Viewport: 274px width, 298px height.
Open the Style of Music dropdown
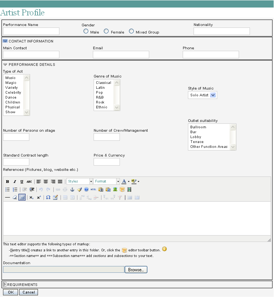coord(203,95)
